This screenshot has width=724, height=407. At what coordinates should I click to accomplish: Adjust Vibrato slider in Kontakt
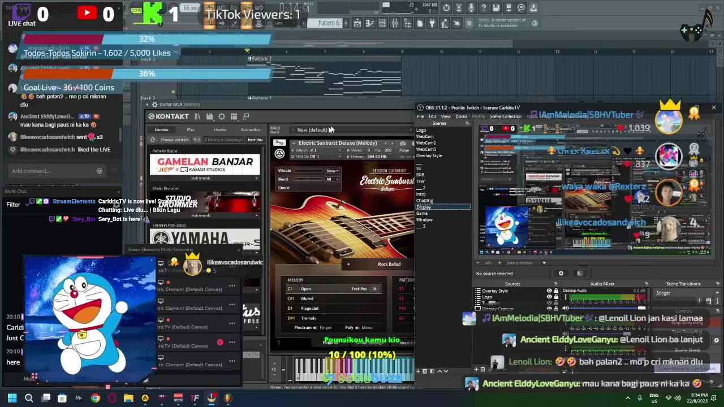308,171
